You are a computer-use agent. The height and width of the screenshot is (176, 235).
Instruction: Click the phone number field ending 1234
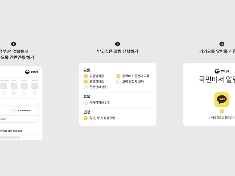pos(19,119)
